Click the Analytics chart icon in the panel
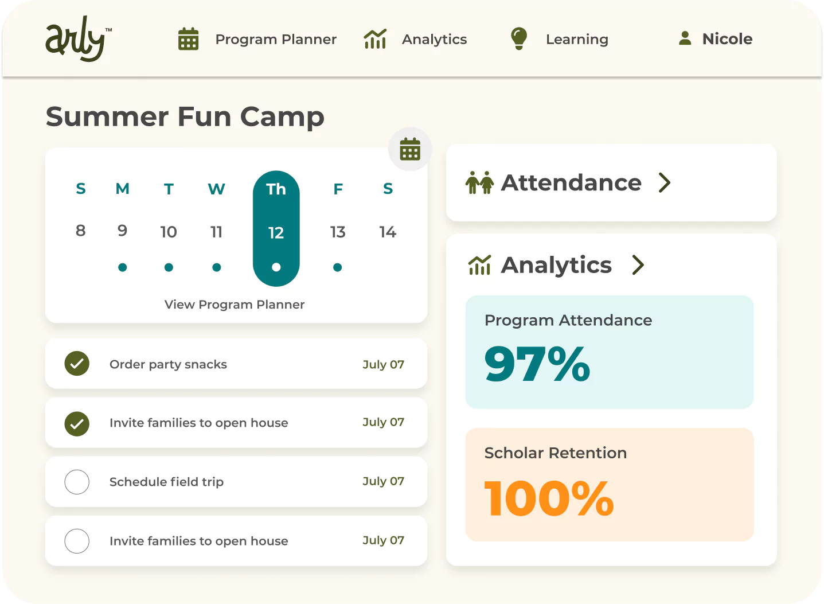The image size is (824, 604). [x=479, y=264]
